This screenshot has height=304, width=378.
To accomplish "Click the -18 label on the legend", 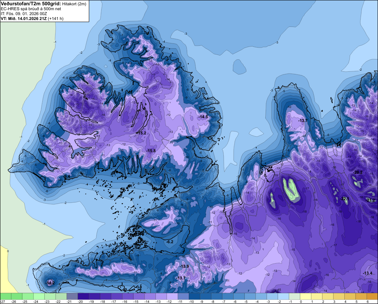I will pyautogui.click(x=102, y=302).
